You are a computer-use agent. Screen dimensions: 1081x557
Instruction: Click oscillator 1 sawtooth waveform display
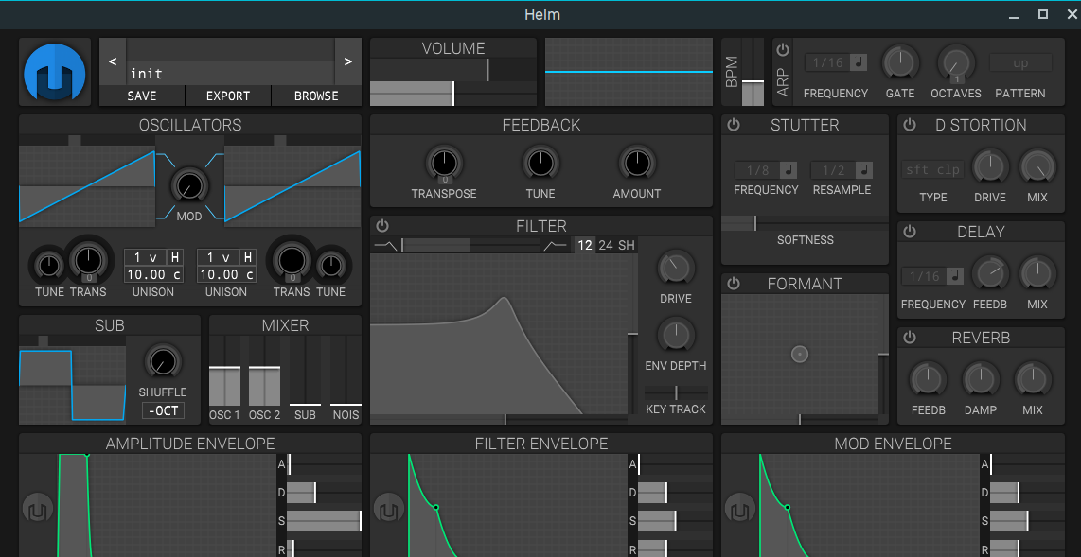[x=87, y=186]
